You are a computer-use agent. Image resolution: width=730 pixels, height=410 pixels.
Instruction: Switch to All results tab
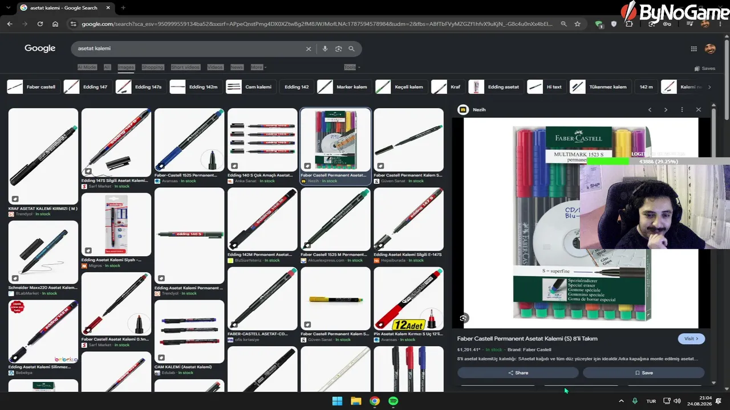pos(107,67)
